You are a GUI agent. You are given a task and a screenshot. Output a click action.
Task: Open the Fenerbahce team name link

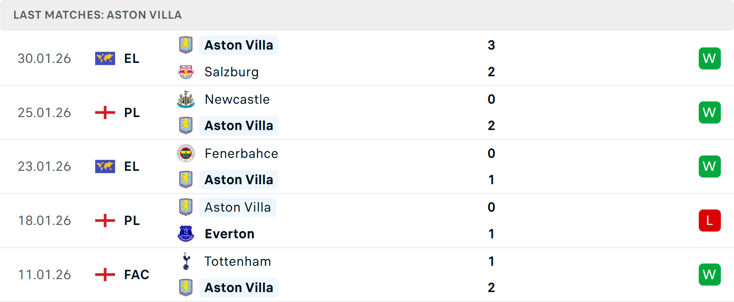pos(241,153)
